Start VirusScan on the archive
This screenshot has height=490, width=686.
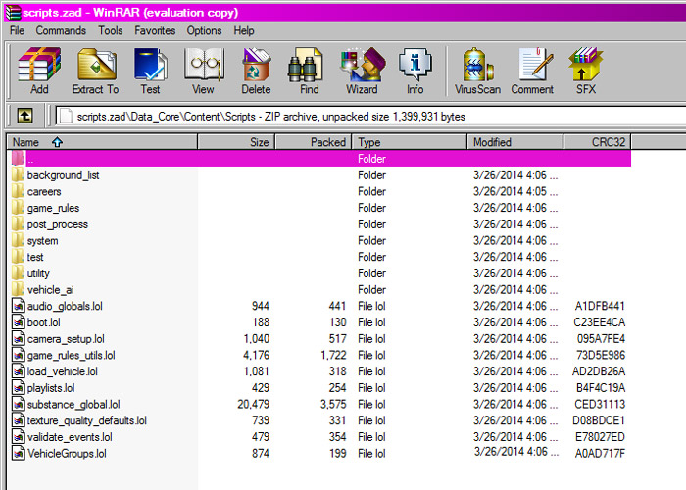click(477, 72)
